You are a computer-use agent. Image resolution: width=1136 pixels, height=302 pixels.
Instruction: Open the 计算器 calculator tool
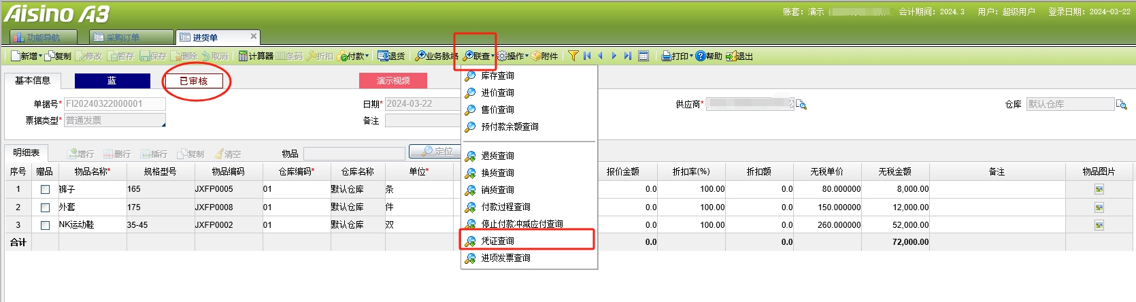pos(256,56)
